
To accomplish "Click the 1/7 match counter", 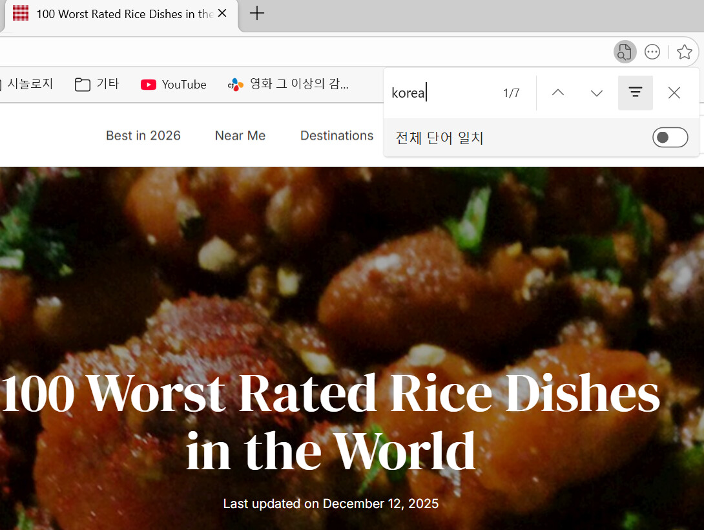I will [512, 93].
